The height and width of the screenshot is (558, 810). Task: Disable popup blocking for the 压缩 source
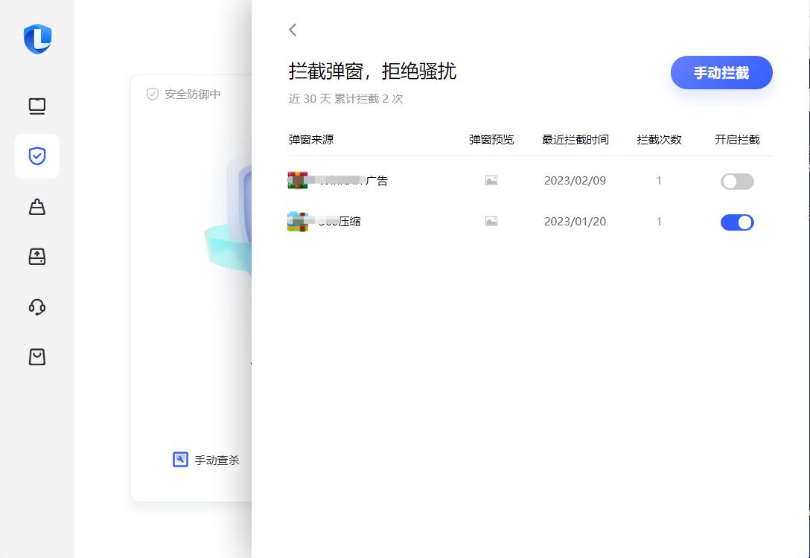click(737, 222)
